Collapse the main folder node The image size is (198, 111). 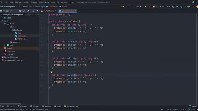(x=5, y=24)
